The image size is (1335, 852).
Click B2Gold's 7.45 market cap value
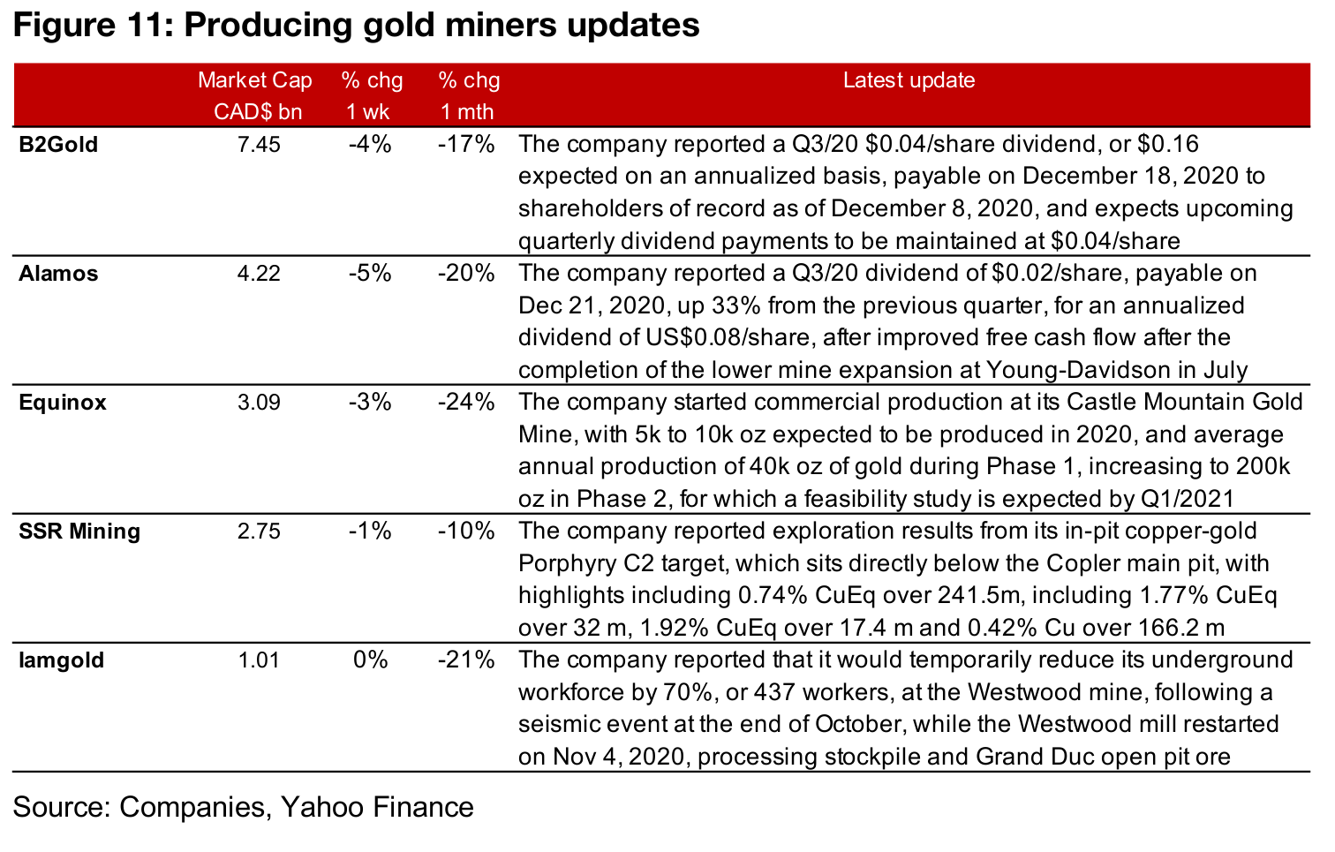(x=259, y=145)
